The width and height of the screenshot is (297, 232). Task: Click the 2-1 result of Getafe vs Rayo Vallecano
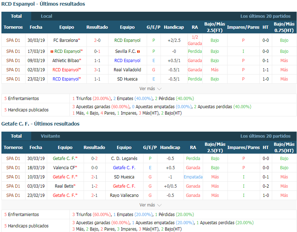point(94,195)
